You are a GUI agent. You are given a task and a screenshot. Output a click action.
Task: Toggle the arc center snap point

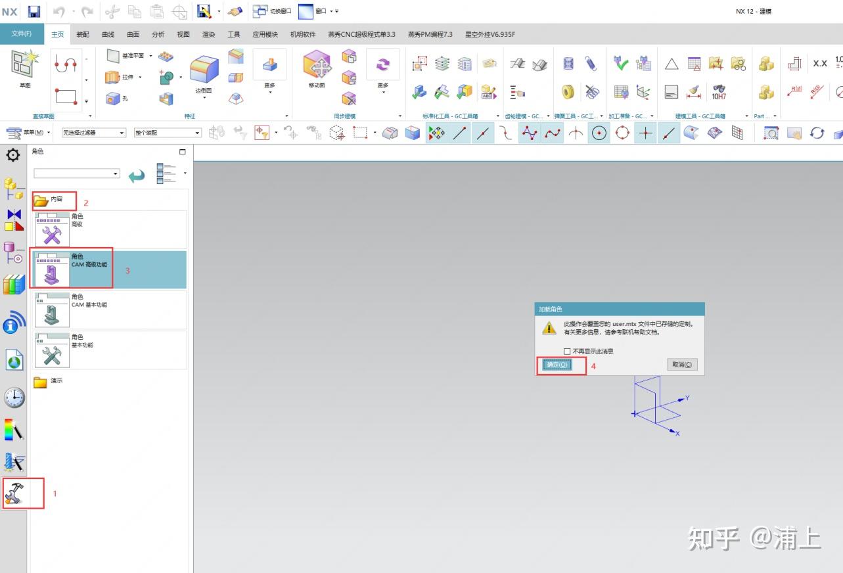(x=599, y=133)
